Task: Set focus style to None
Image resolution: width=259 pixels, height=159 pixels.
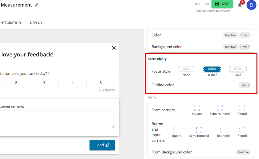Action: [x=186, y=69]
